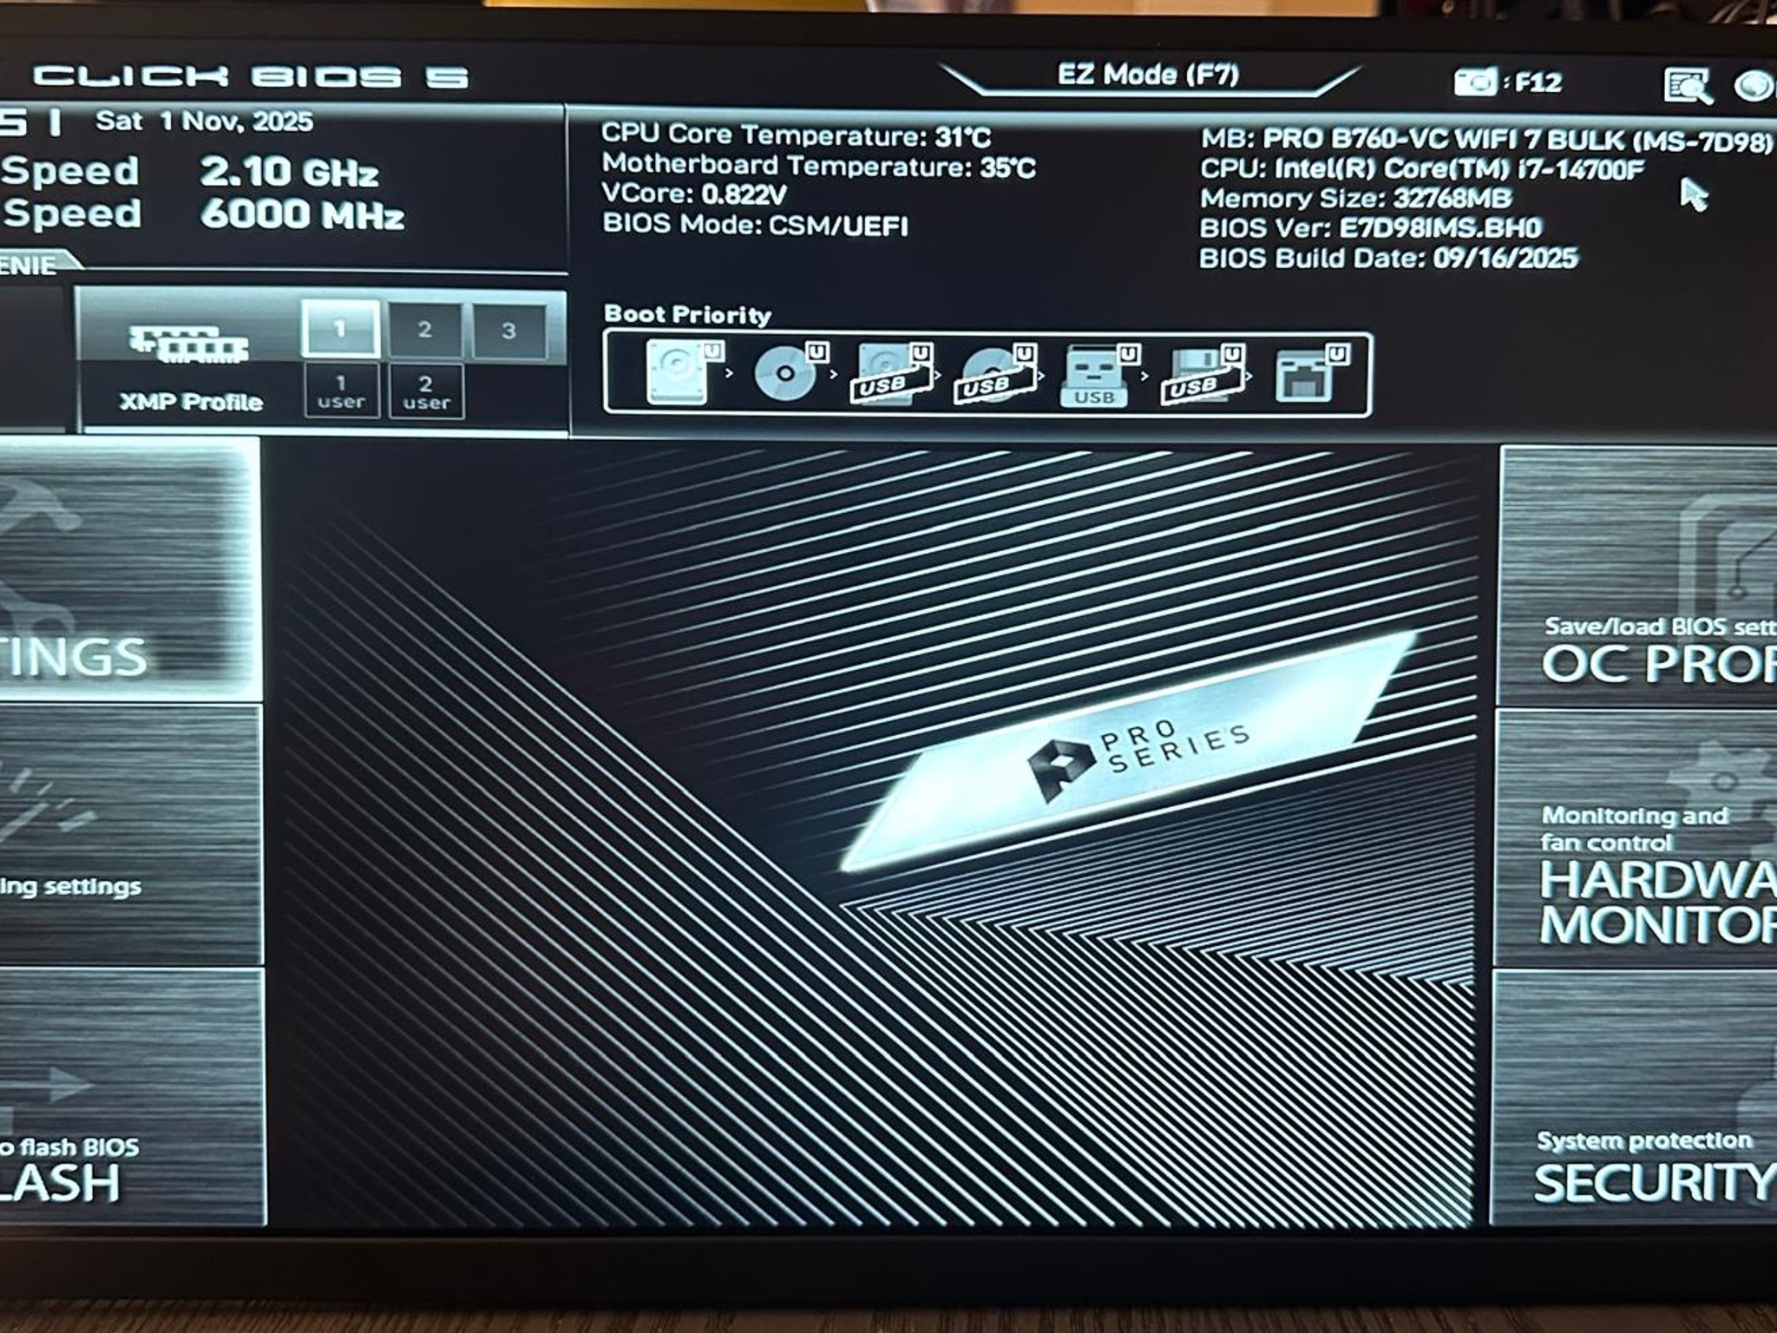Enable XMP profile 1
Image resolution: width=1777 pixels, height=1333 pixels.
(x=340, y=329)
